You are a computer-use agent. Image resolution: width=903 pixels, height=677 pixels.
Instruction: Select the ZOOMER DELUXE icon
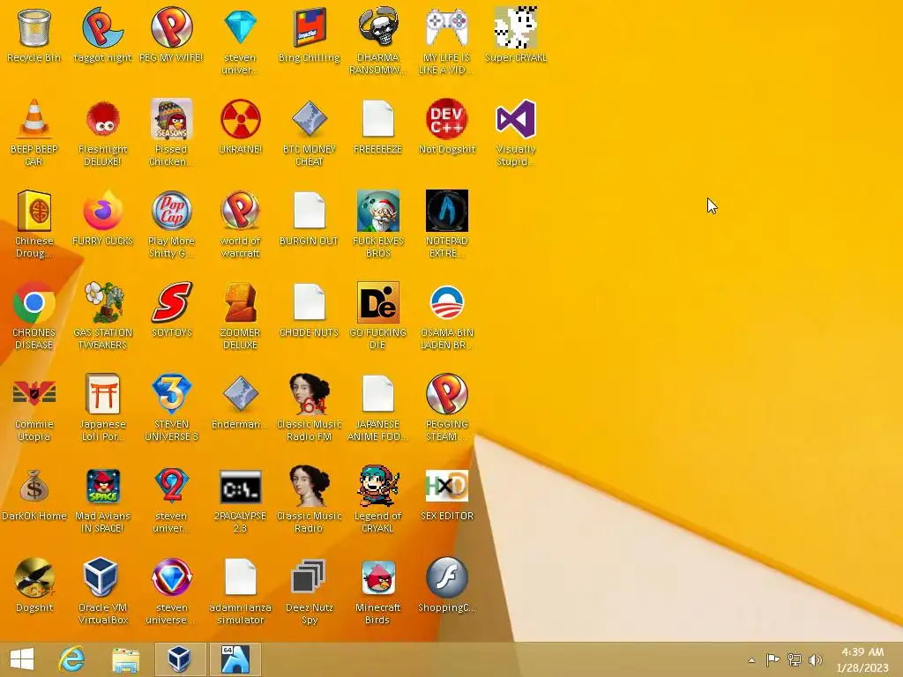coord(240,302)
